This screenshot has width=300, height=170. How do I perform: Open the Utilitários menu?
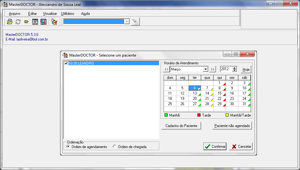[68, 14]
